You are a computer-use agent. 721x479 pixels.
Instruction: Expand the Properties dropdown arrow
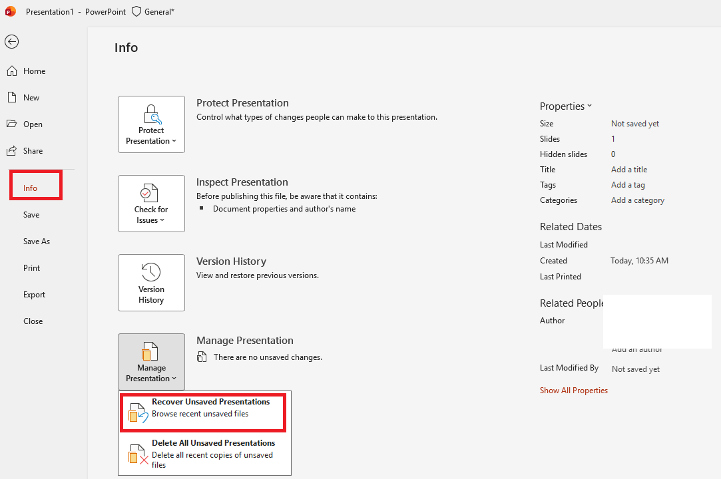click(589, 106)
